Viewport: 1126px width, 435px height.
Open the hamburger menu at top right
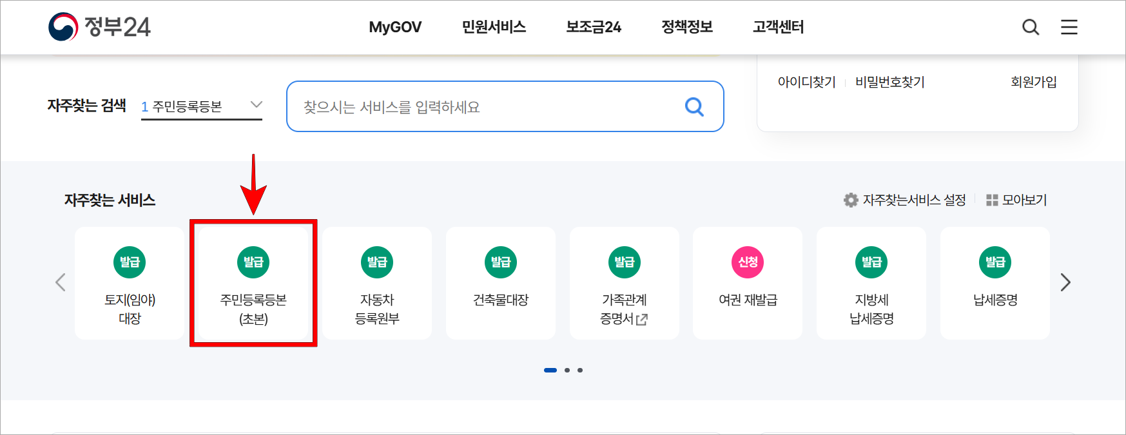coord(1069,27)
